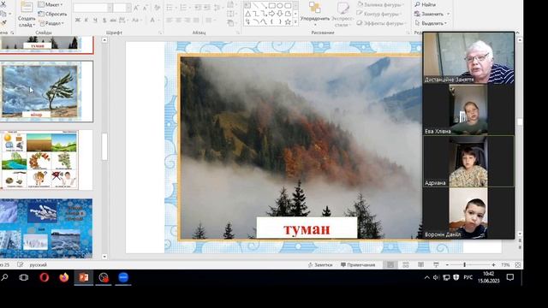Align text right
The width and height of the screenshot is (548, 308).
click(x=188, y=21)
